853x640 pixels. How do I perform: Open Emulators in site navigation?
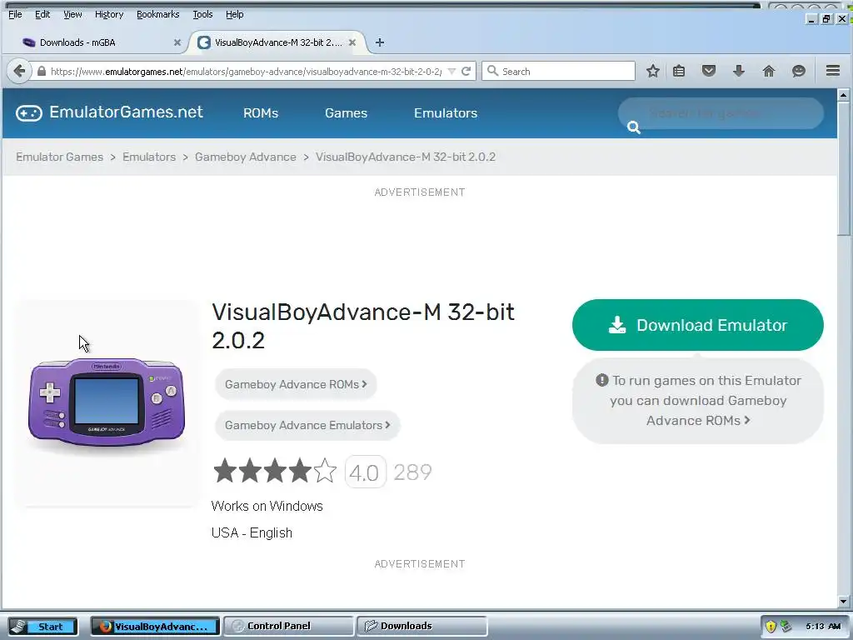[x=446, y=112]
